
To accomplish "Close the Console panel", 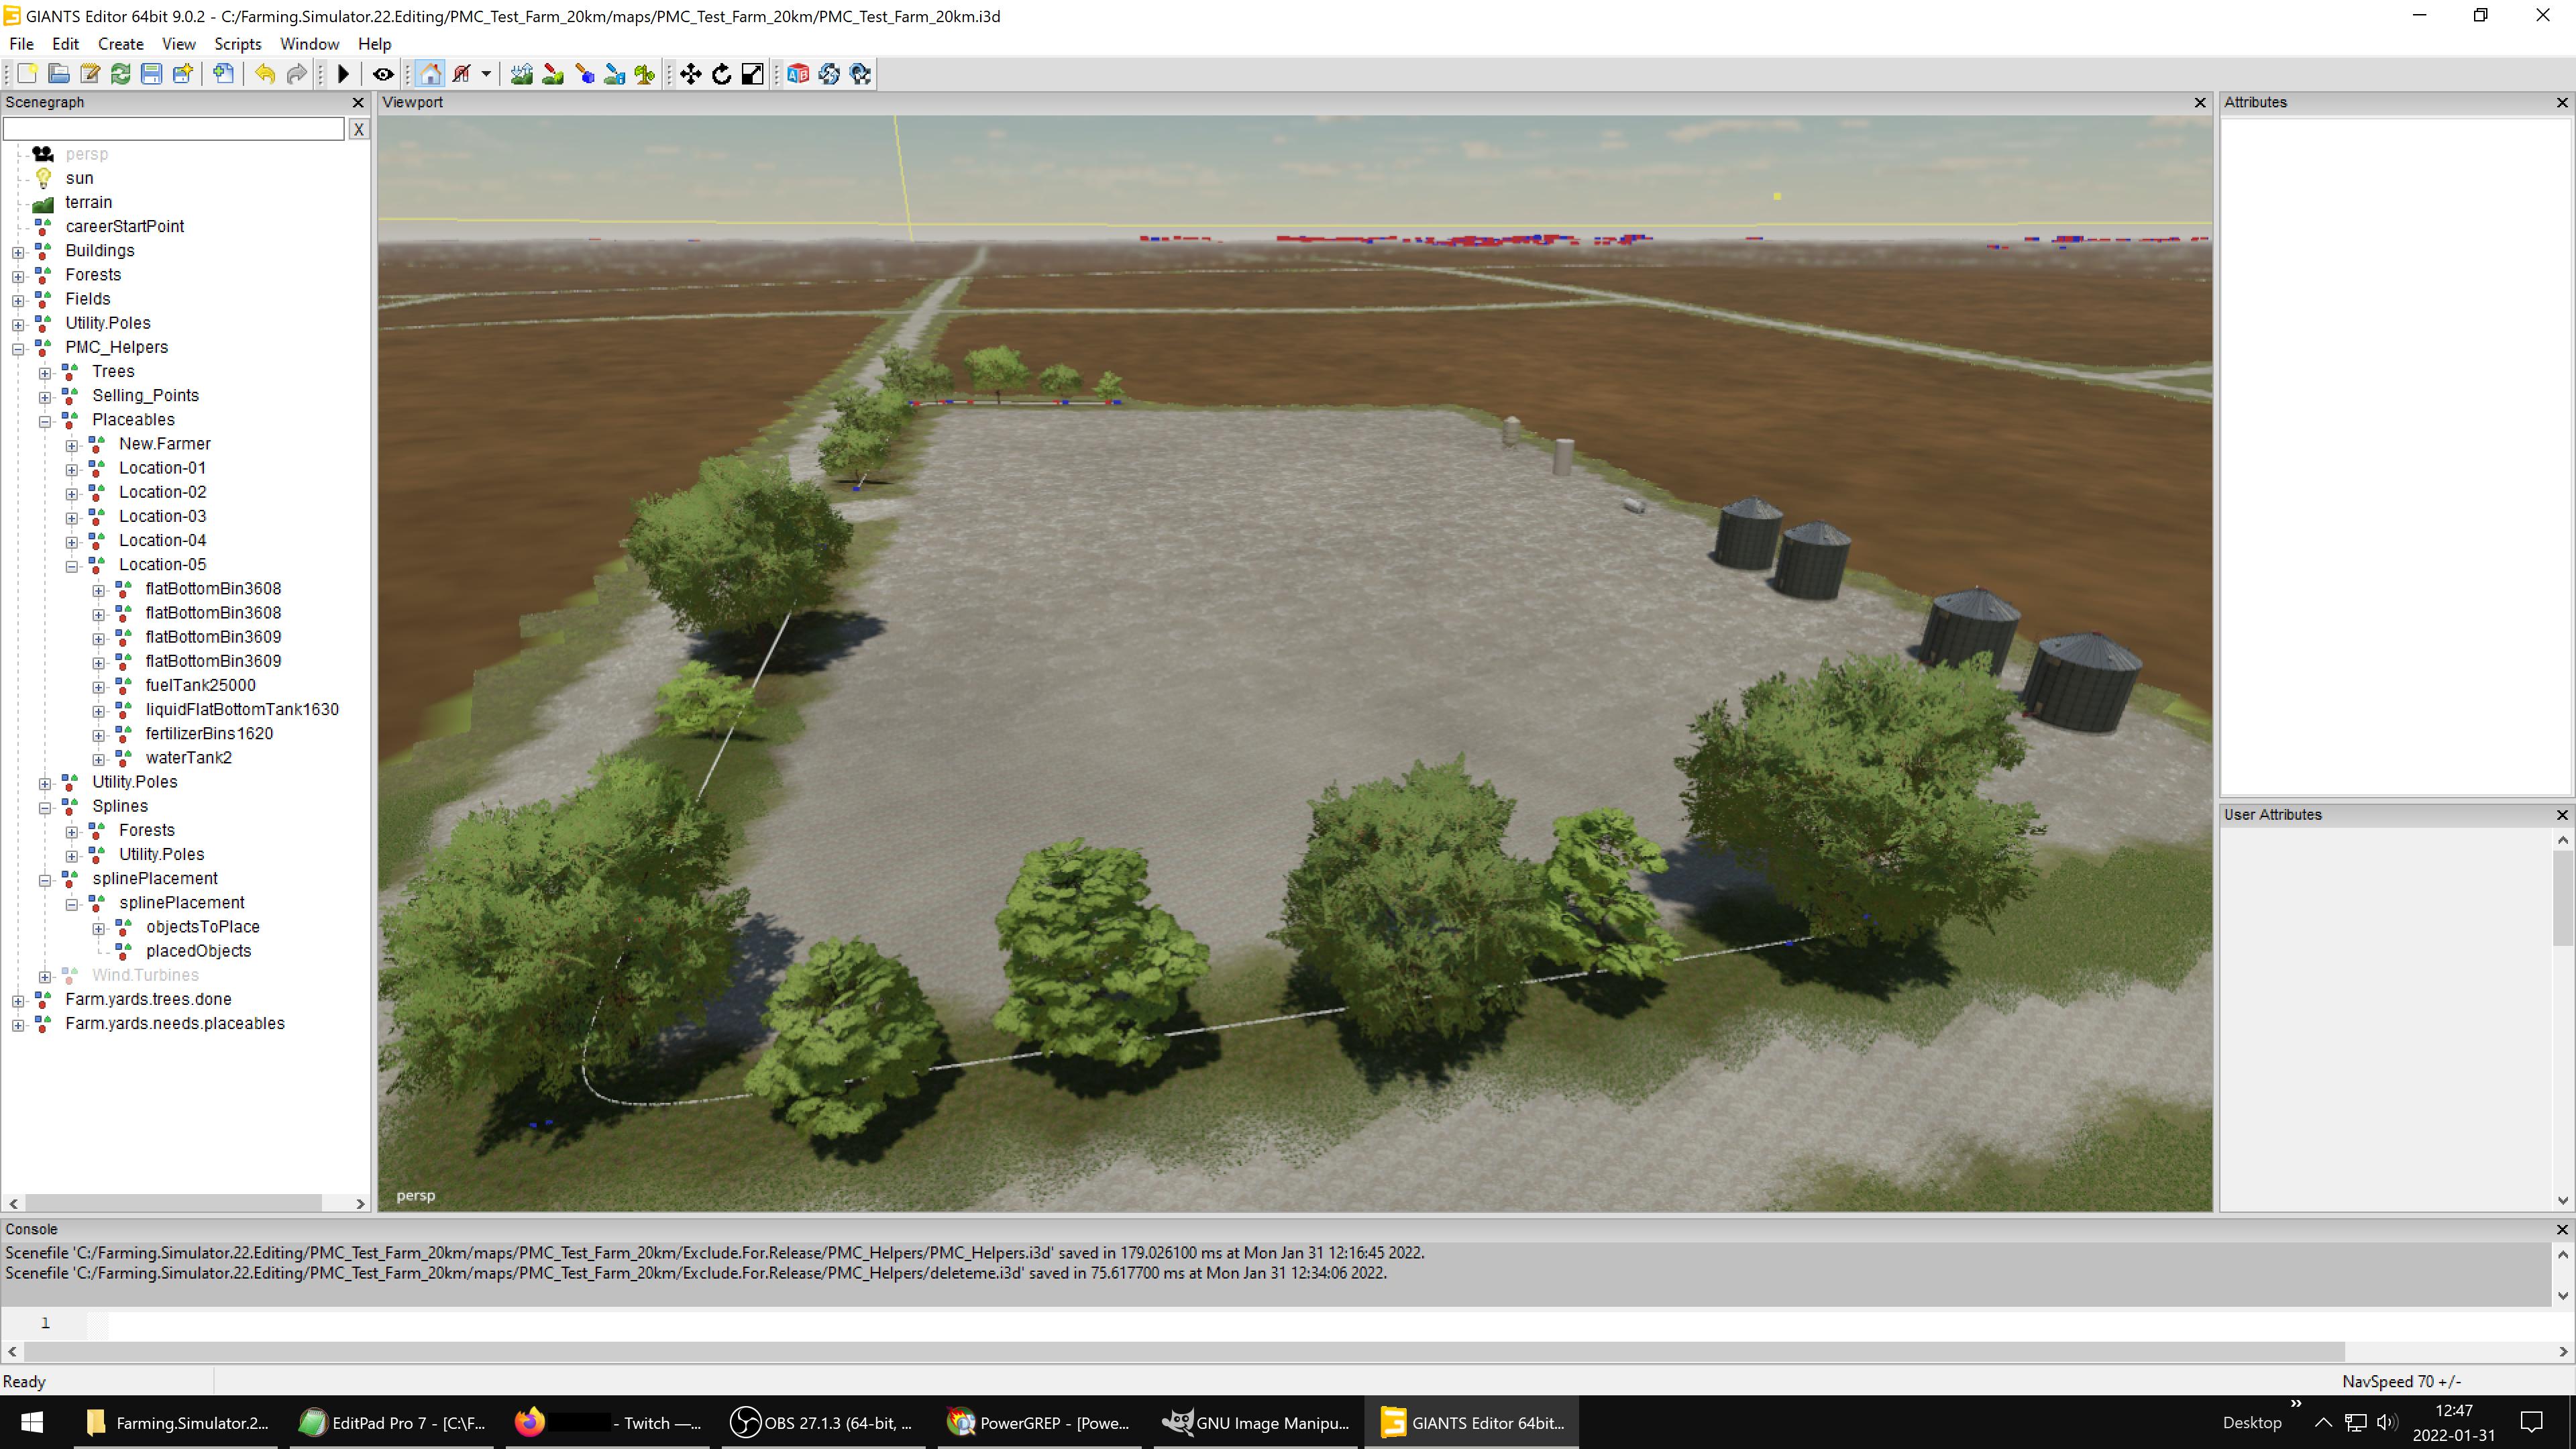I will (x=2562, y=1229).
